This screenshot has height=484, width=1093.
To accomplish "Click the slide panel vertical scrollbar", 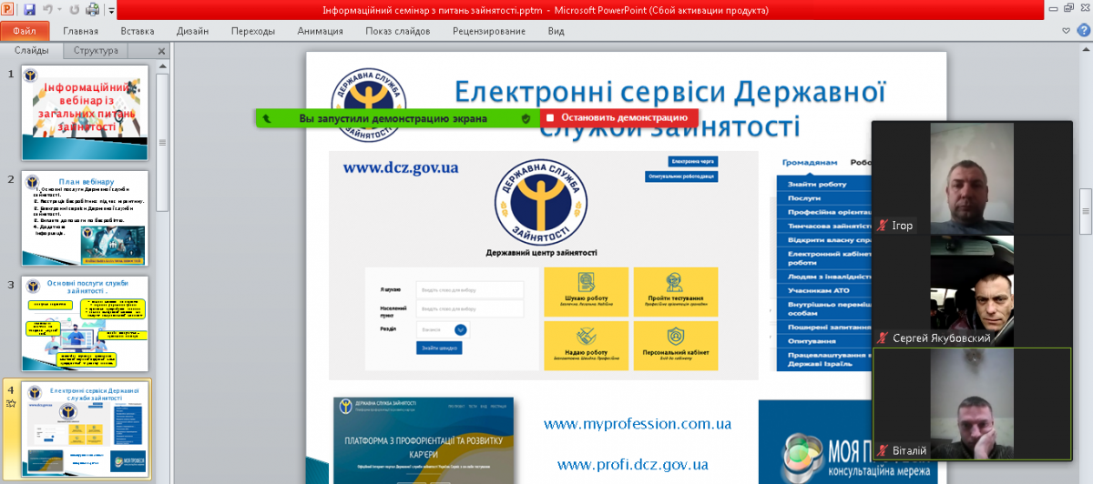I will 162,142.
